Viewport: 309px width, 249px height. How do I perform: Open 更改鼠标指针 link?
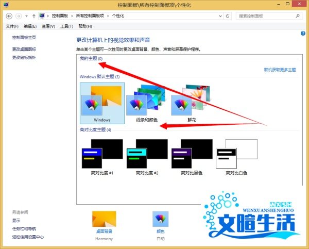point(24,57)
